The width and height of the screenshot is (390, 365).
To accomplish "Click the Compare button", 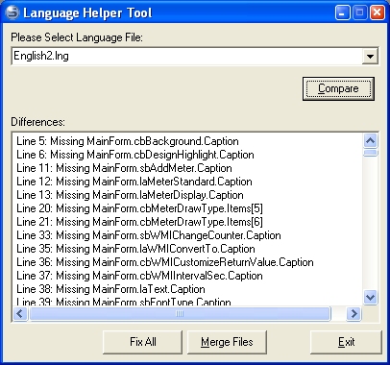I will 338,88.
